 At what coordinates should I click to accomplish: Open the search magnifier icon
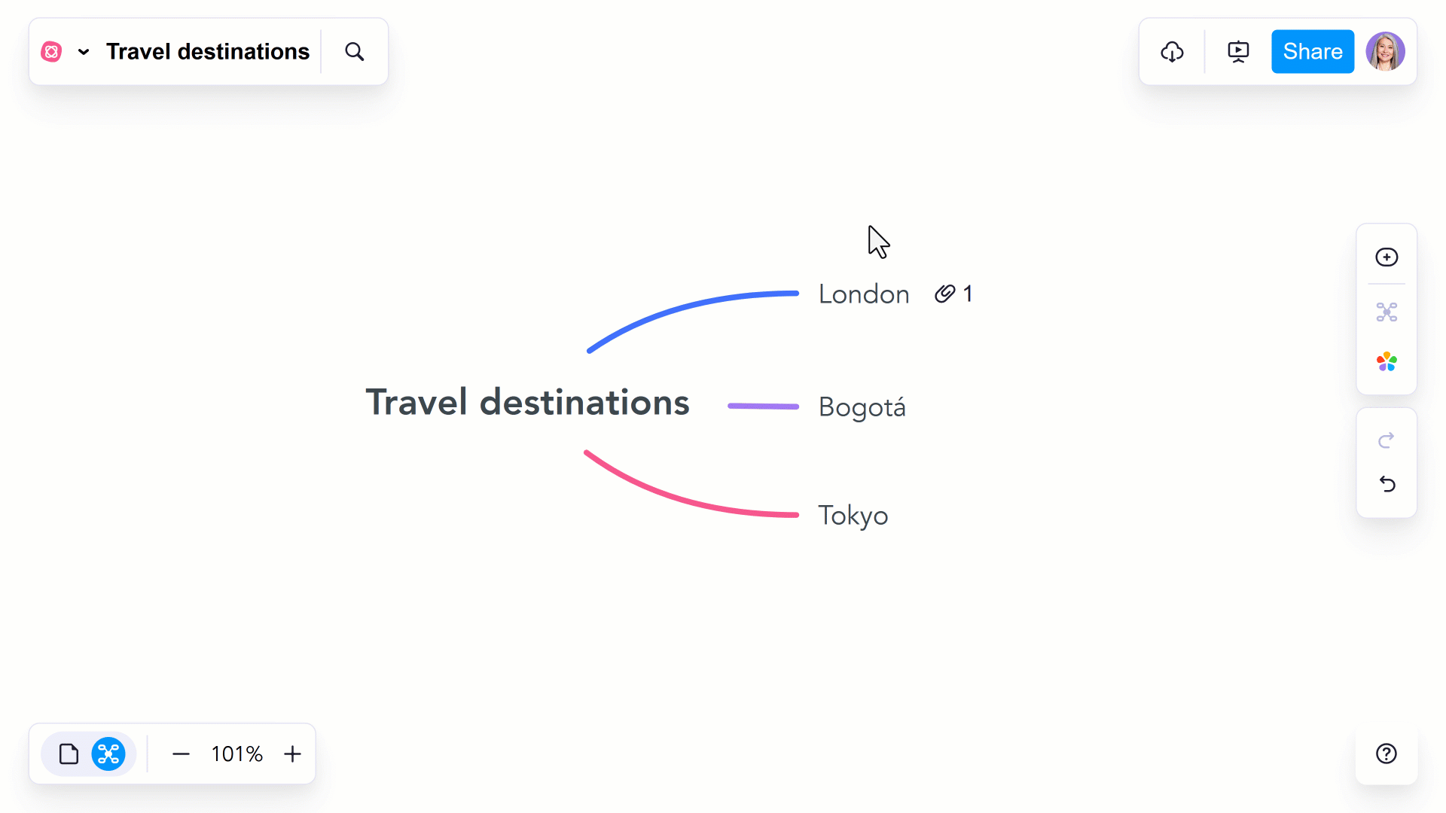click(355, 51)
